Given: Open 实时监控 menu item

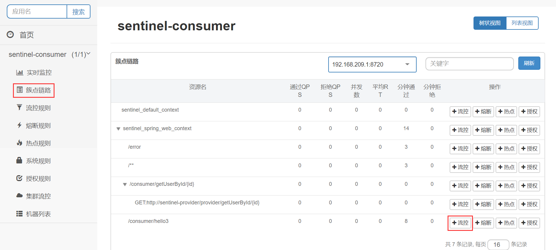Looking at the screenshot, I should [x=39, y=72].
